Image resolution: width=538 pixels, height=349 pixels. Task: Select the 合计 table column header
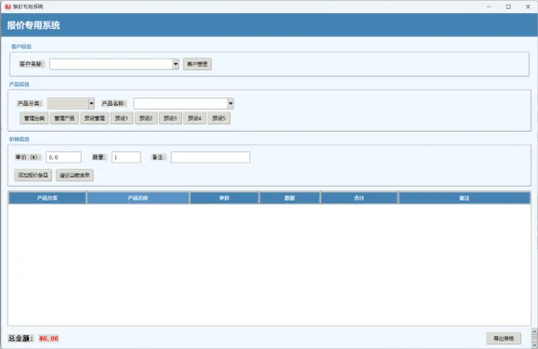tap(360, 198)
